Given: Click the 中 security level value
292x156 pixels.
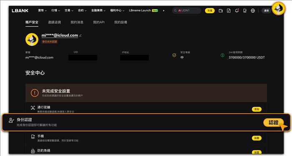Looking at the screenshot, I should point(182,57).
